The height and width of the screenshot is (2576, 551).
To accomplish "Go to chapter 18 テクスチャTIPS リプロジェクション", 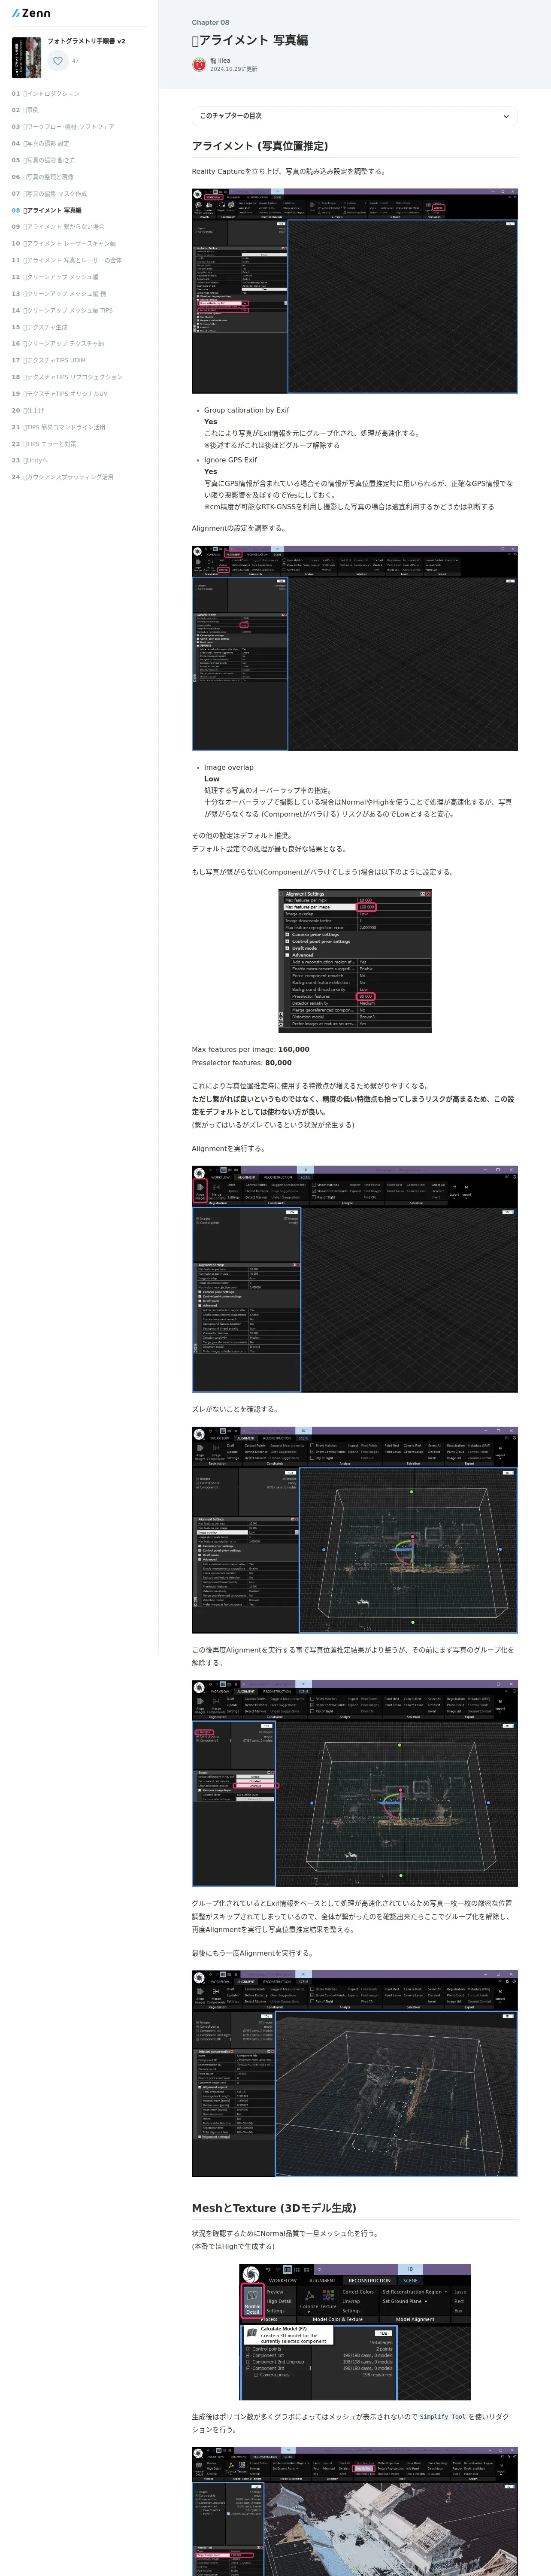I will (67, 377).
